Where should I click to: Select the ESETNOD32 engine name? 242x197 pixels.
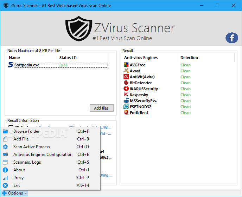pyautogui.click(x=140, y=107)
